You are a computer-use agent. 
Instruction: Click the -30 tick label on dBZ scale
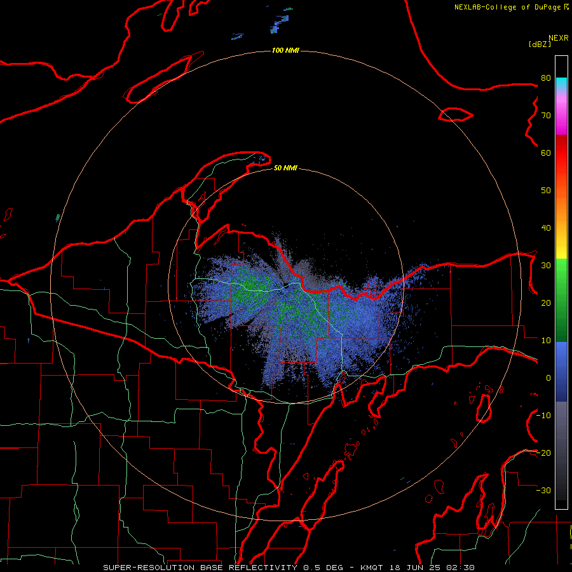tap(543, 490)
